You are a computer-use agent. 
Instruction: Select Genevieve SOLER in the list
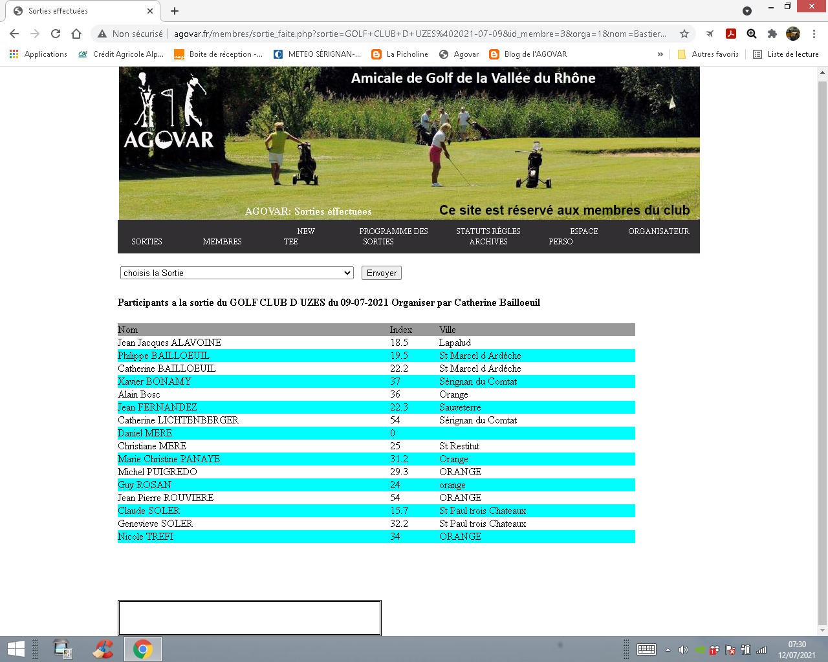[155, 524]
